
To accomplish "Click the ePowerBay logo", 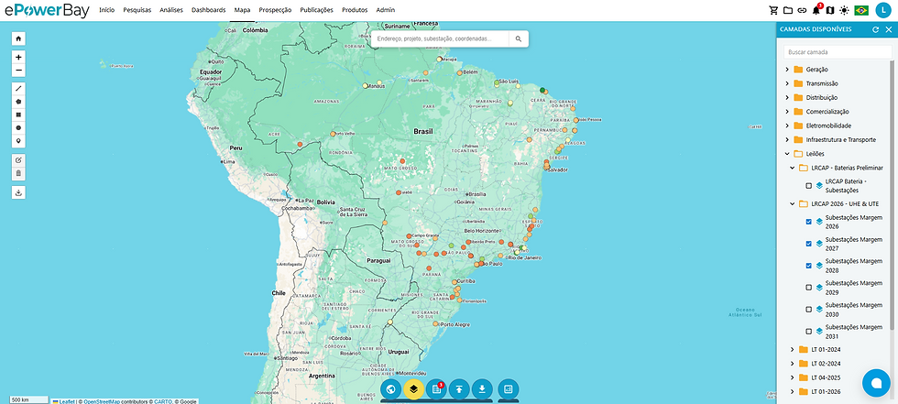I will [47, 10].
